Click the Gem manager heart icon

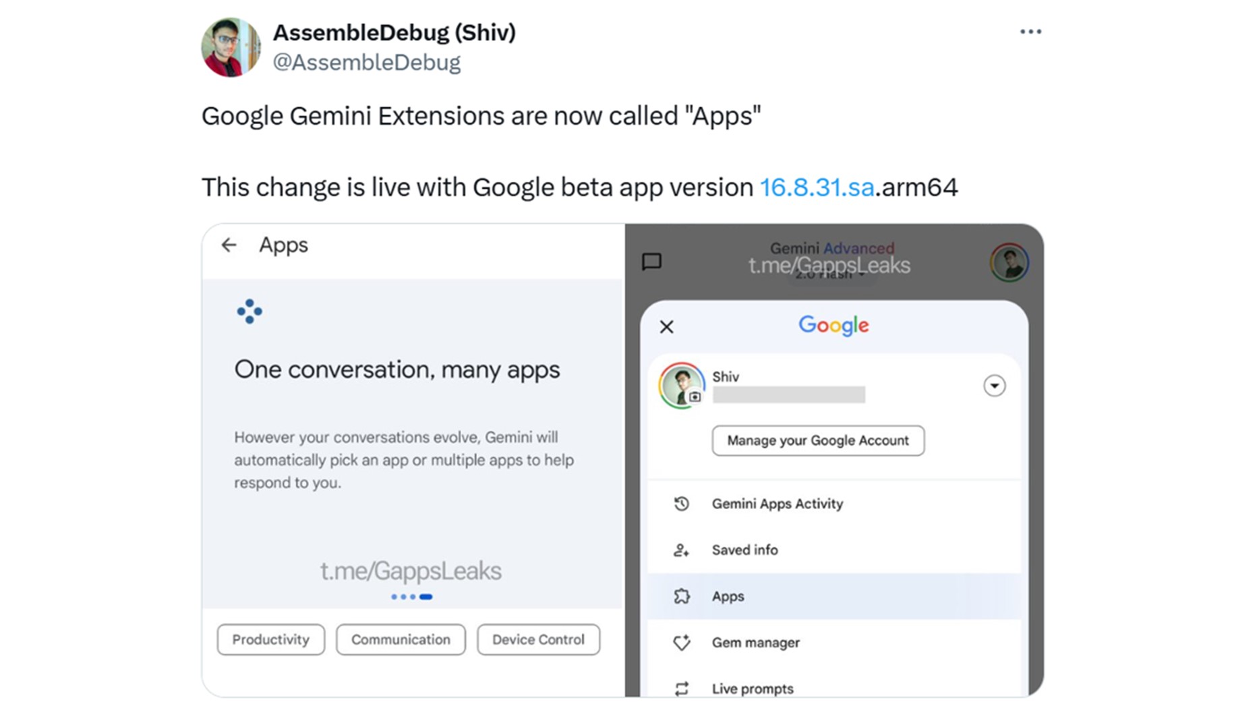[681, 643]
